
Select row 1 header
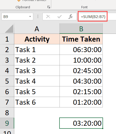[x=7, y=39]
